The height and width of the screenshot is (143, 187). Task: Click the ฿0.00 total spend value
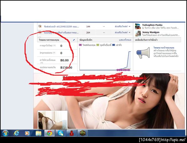tap(65, 60)
